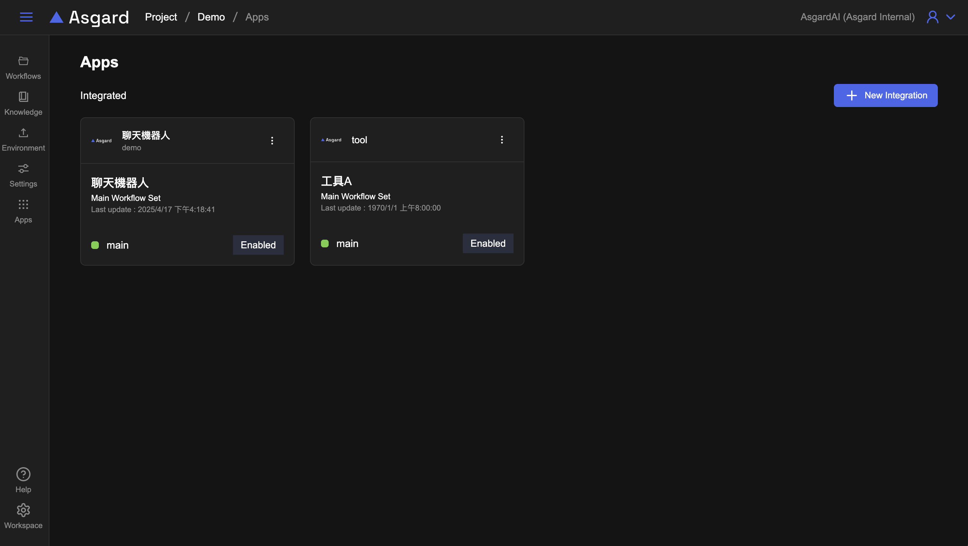Go to Knowledge section in sidebar

coord(23,103)
